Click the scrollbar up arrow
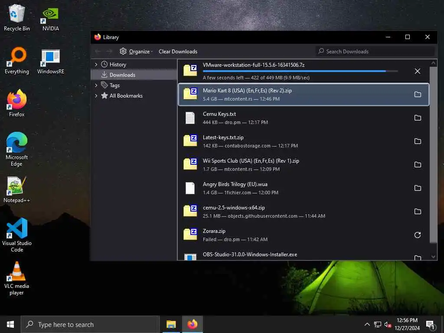444x333 pixels. [x=433, y=63]
